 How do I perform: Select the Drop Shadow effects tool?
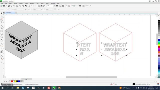[x=1, y=49]
